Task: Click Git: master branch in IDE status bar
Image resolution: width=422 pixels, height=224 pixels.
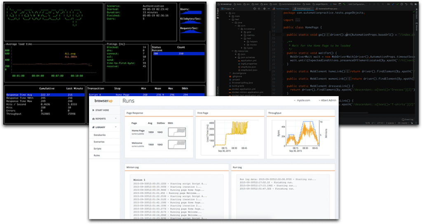Action: (x=403, y=123)
